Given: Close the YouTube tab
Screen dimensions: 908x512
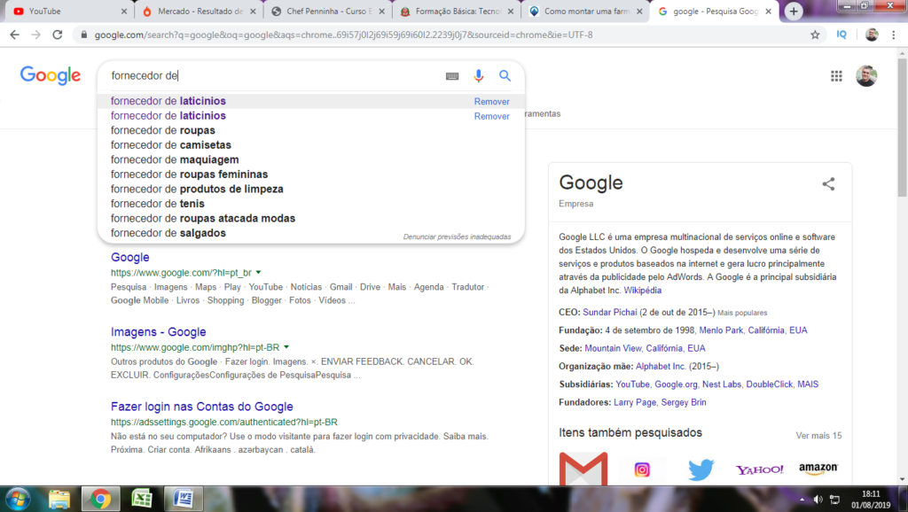Looking at the screenshot, I should tap(124, 11).
